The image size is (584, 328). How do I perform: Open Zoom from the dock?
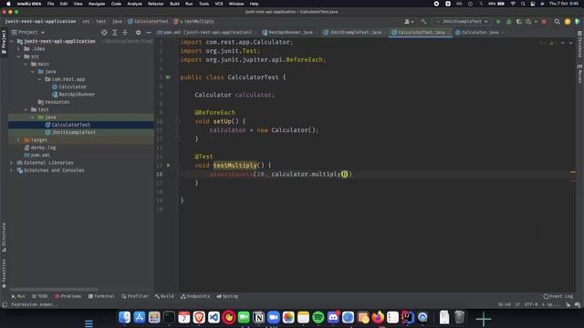(x=274, y=317)
